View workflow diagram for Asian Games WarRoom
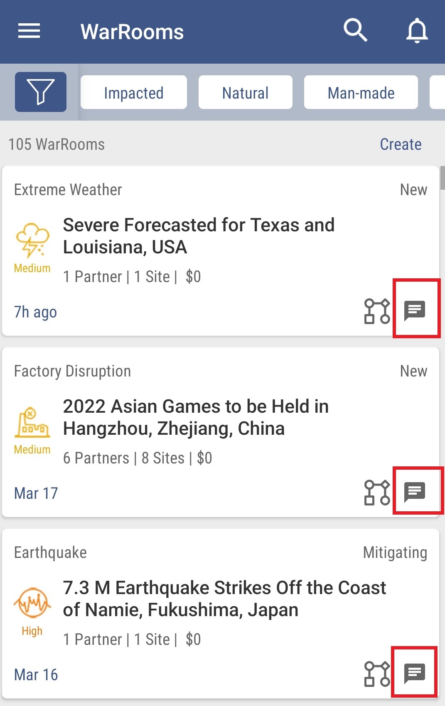Viewport: 445px width, 706px height. (377, 492)
